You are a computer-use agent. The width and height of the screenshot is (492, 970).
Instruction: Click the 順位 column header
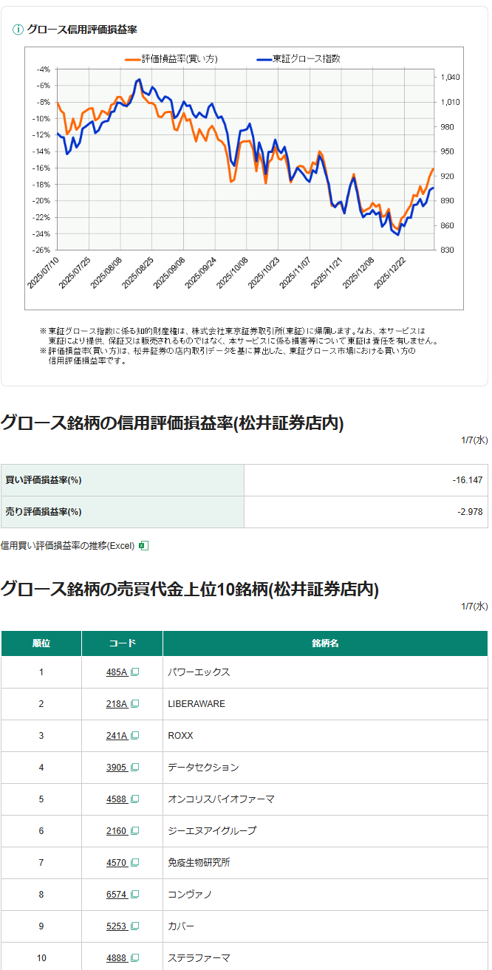(x=41, y=643)
